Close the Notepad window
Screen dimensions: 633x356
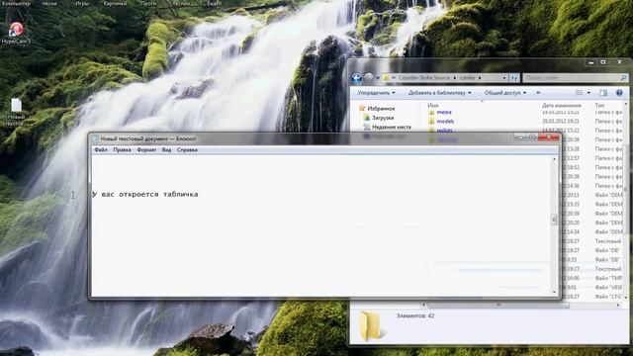pos(549,137)
